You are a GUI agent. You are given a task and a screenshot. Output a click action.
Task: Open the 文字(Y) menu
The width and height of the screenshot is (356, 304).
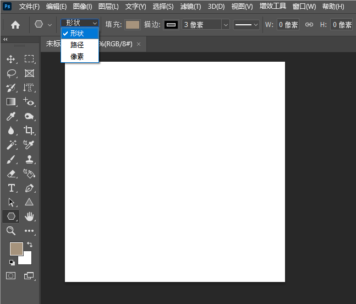pyautogui.click(x=136, y=7)
